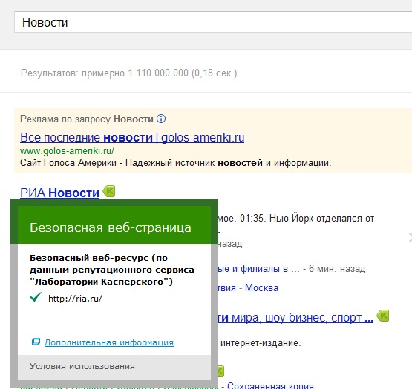Open the РИА Новости search result
This screenshot has height=389, width=412.
[59, 193]
